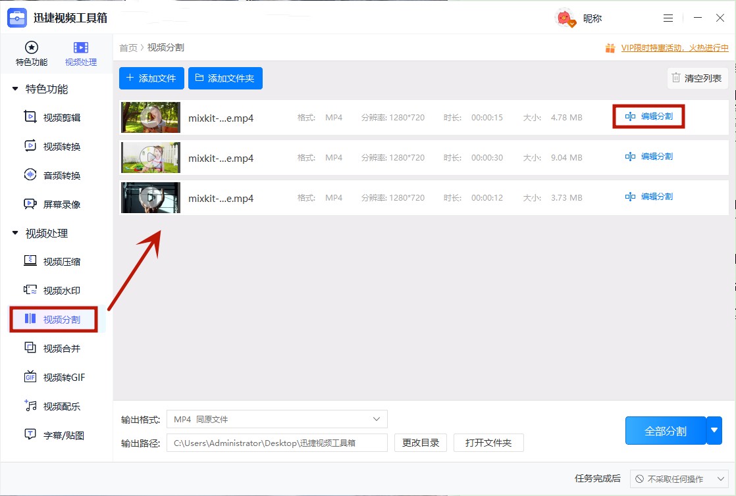The height and width of the screenshot is (496, 736).
Task: Click the first mixkit video thumbnail
Action: tap(150, 117)
